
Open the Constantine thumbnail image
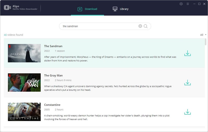(24, 112)
